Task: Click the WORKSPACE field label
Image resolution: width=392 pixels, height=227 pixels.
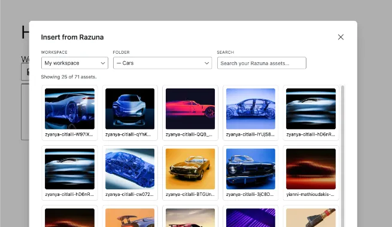Action: point(54,52)
